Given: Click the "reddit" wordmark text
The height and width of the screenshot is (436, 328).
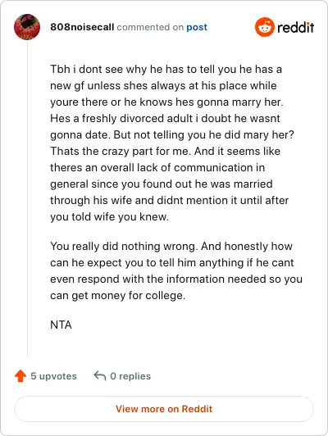Looking at the screenshot, I should click(296, 27).
